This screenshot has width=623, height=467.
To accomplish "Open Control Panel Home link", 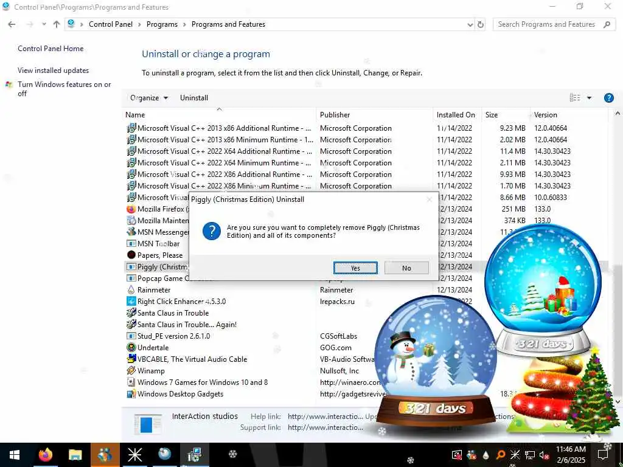I will (x=50, y=49).
